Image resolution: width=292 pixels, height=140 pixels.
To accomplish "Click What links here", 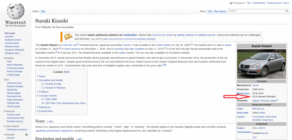I will [x=14, y=83].
